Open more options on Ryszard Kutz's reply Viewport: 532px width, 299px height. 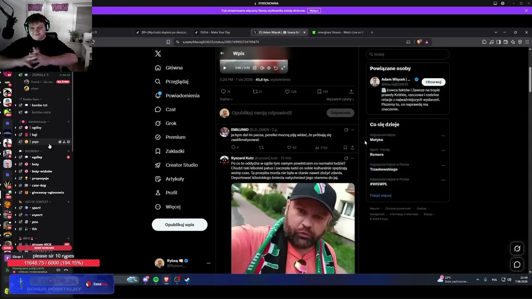(x=352, y=158)
